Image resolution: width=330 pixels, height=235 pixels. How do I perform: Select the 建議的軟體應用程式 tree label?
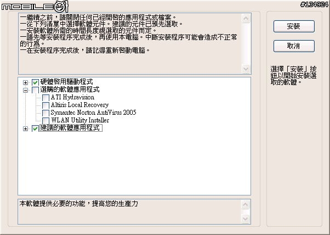pos(71,128)
